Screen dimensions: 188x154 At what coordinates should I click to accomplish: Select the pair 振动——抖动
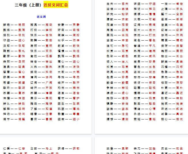41,72
